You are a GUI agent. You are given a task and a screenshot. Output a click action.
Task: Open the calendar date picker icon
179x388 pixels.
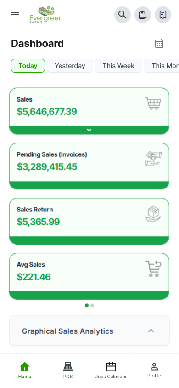(x=159, y=43)
